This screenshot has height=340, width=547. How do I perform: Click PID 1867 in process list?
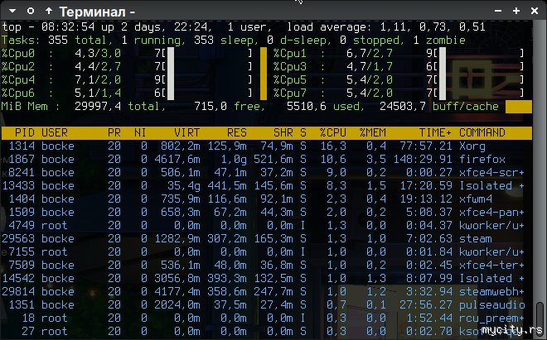(x=22, y=160)
